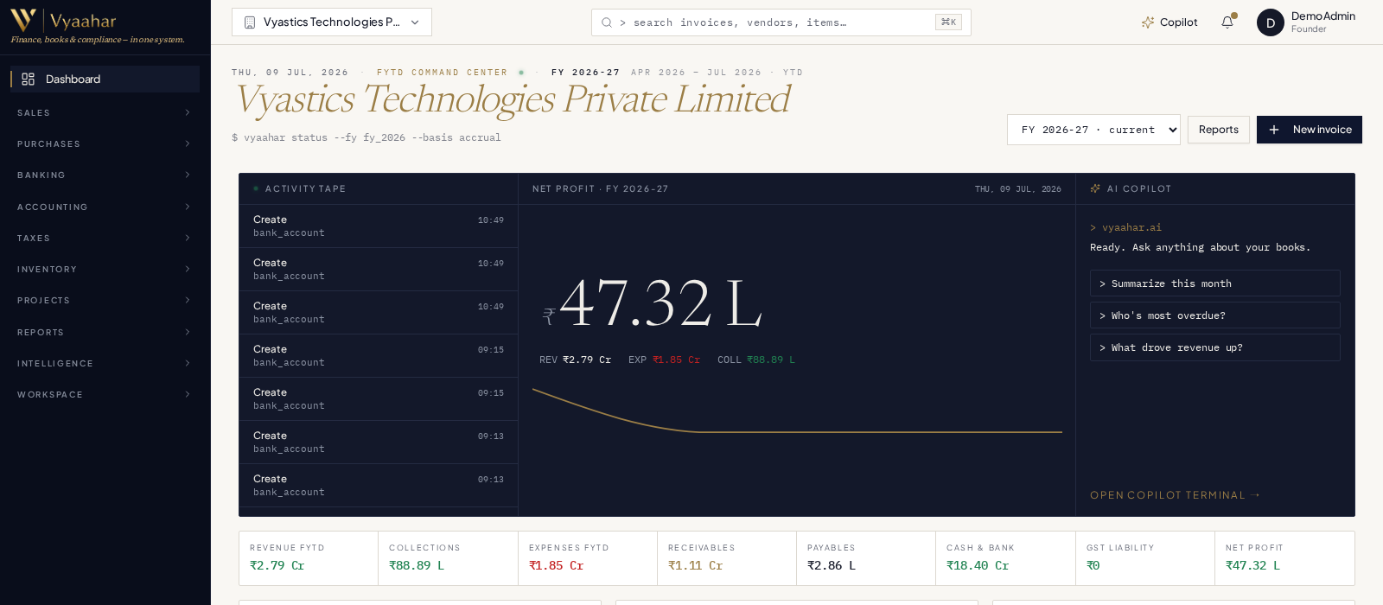The width and height of the screenshot is (1383, 605).
Task: Ask Copilot Who's most overdue?
Action: point(1215,315)
